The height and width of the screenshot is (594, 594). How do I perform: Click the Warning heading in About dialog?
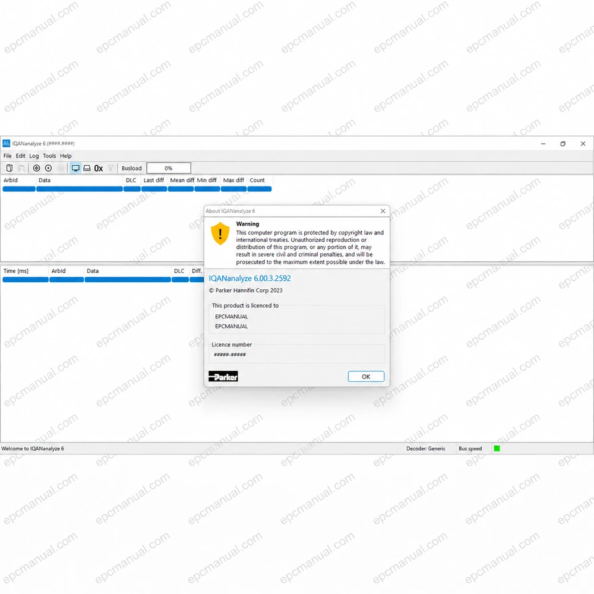tap(248, 224)
